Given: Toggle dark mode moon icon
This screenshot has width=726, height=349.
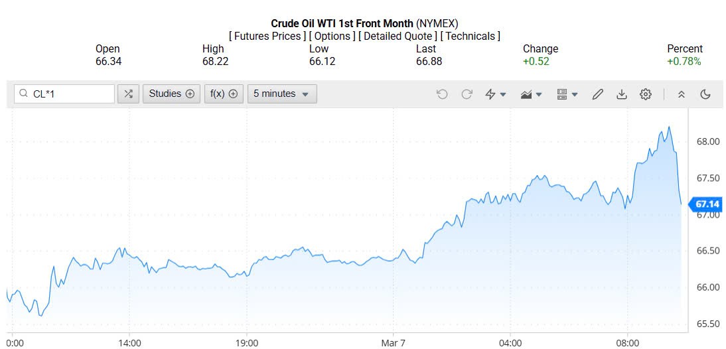Looking at the screenshot, I should [x=705, y=94].
